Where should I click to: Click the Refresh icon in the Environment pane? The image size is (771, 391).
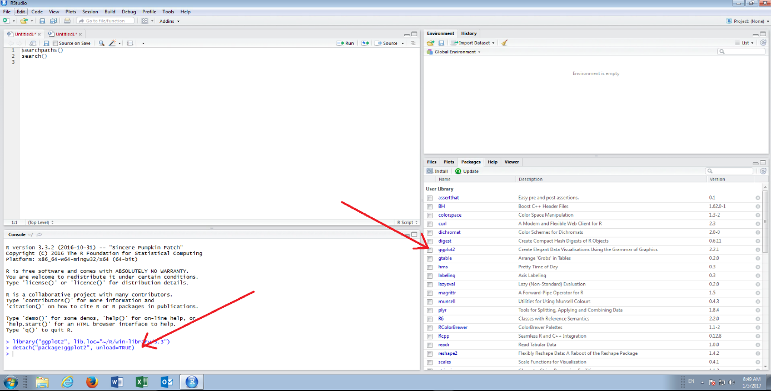point(763,43)
